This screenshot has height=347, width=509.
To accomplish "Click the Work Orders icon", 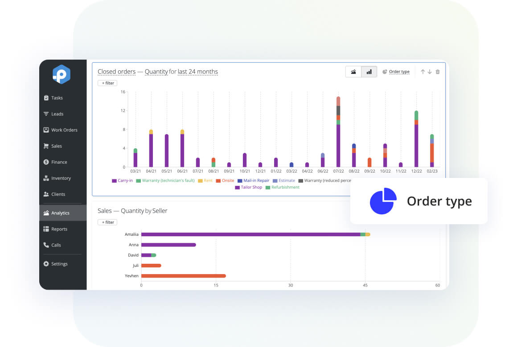I will 46,130.
